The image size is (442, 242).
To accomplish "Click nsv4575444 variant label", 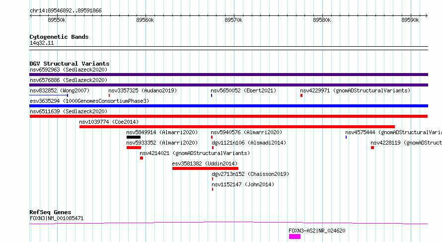I will point(393,132).
